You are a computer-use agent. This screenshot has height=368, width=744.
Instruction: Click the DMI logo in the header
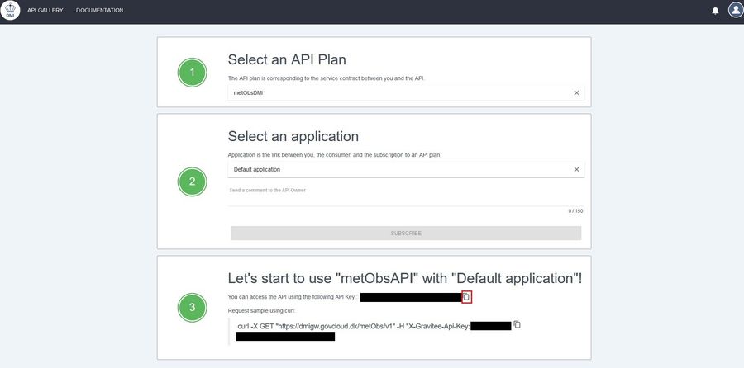pos(11,11)
